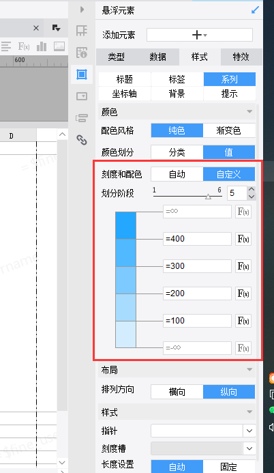Set color division to 值
The height and width of the screenshot is (473, 274).
coord(229,152)
